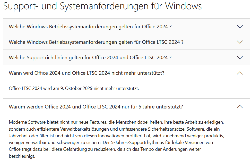Image resolution: width=251 pixels, height=160 pixels.
Task: Collapse the 'Wann wird Office 2024' chevron
Action: point(240,73)
